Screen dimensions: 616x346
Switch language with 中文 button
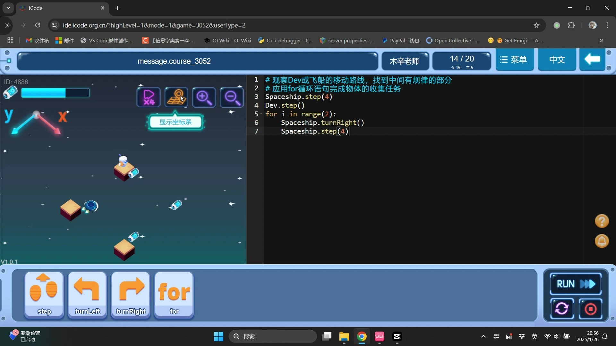(557, 60)
